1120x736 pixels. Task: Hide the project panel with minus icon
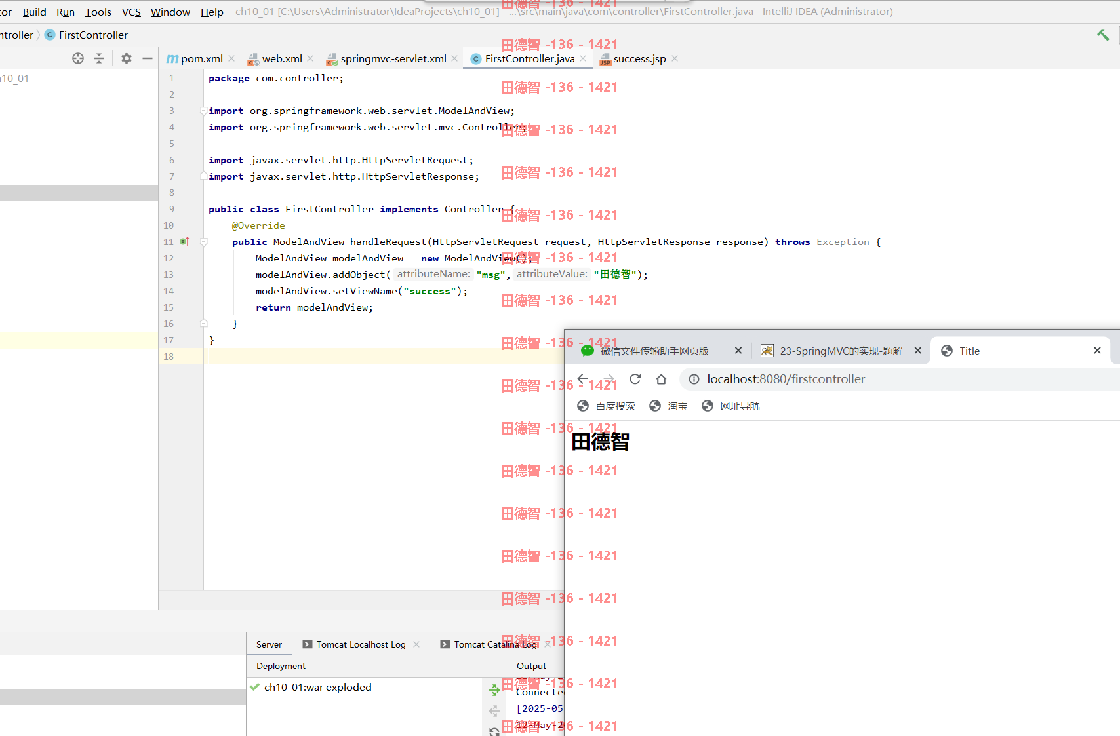point(148,58)
